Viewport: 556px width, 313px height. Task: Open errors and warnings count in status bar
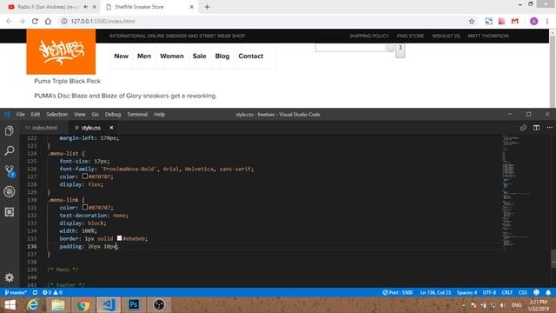coord(52,292)
